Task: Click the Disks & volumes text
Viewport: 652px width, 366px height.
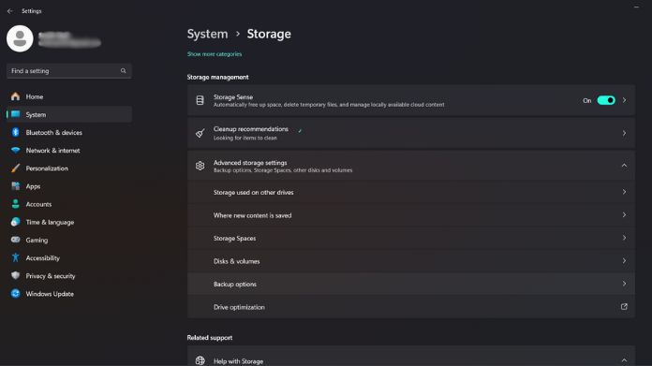Action: 237,261
